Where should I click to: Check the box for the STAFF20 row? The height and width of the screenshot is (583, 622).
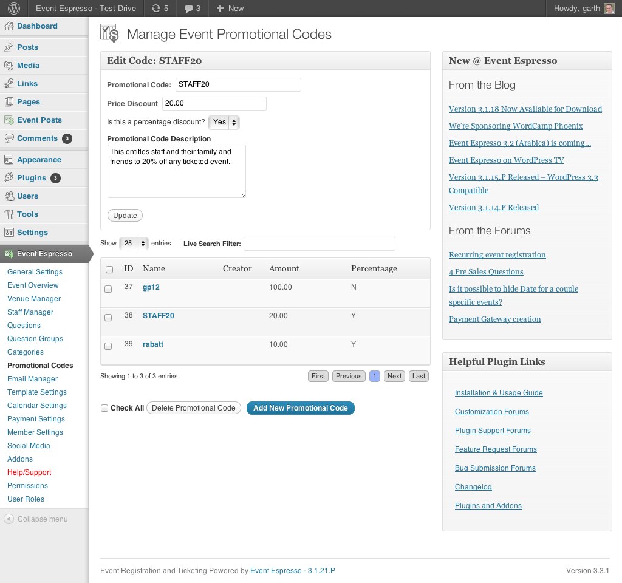(x=108, y=318)
